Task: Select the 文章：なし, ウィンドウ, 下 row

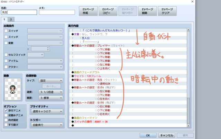Action: pos(128,34)
